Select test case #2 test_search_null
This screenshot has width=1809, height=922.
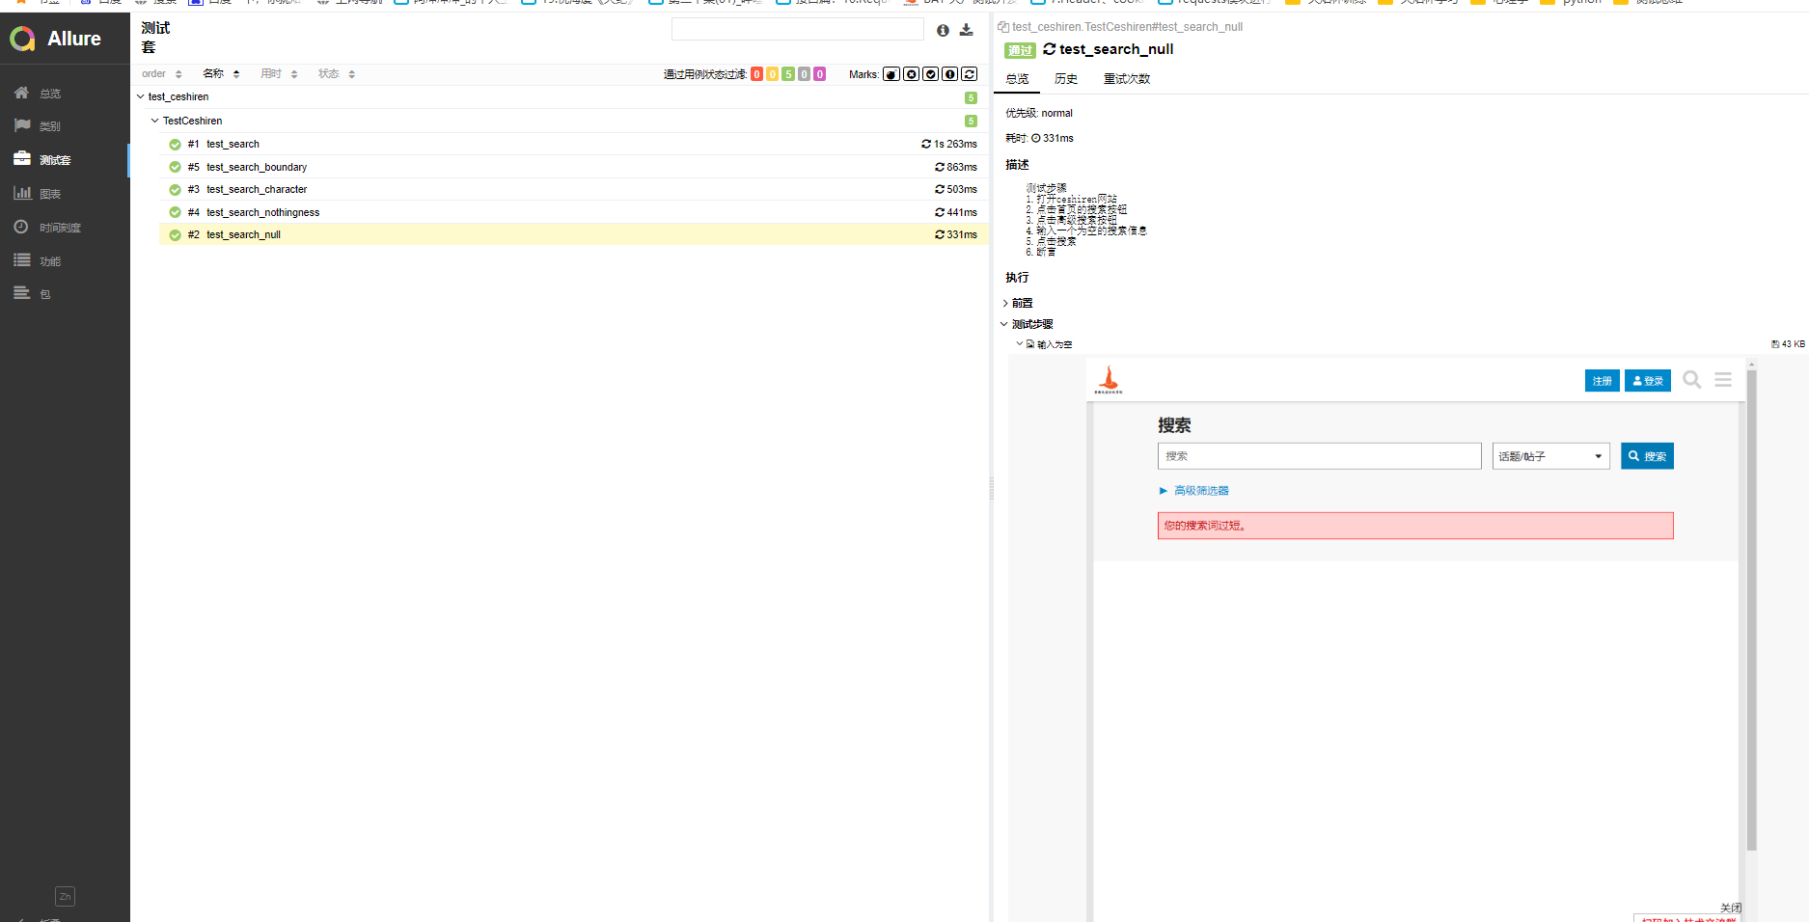(573, 234)
